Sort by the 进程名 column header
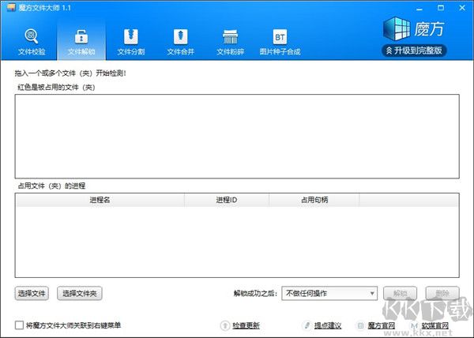This screenshot has height=338, width=474. 100,200
